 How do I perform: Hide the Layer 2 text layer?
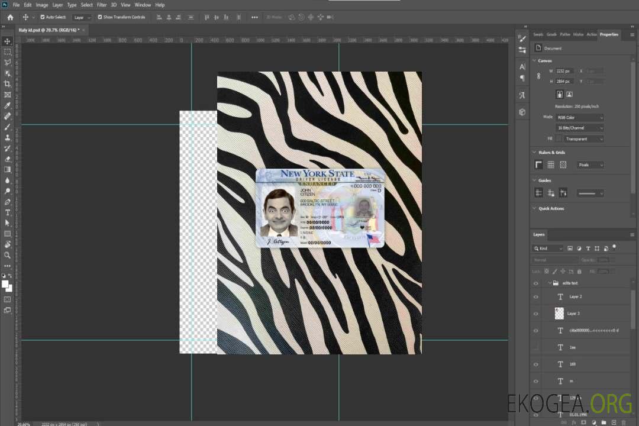click(x=536, y=296)
